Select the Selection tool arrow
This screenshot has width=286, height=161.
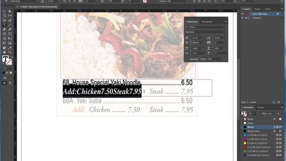(4, 11)
